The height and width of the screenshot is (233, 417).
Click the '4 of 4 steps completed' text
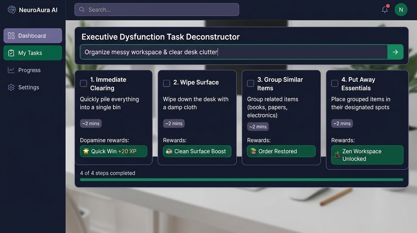[x=108, y=173]
